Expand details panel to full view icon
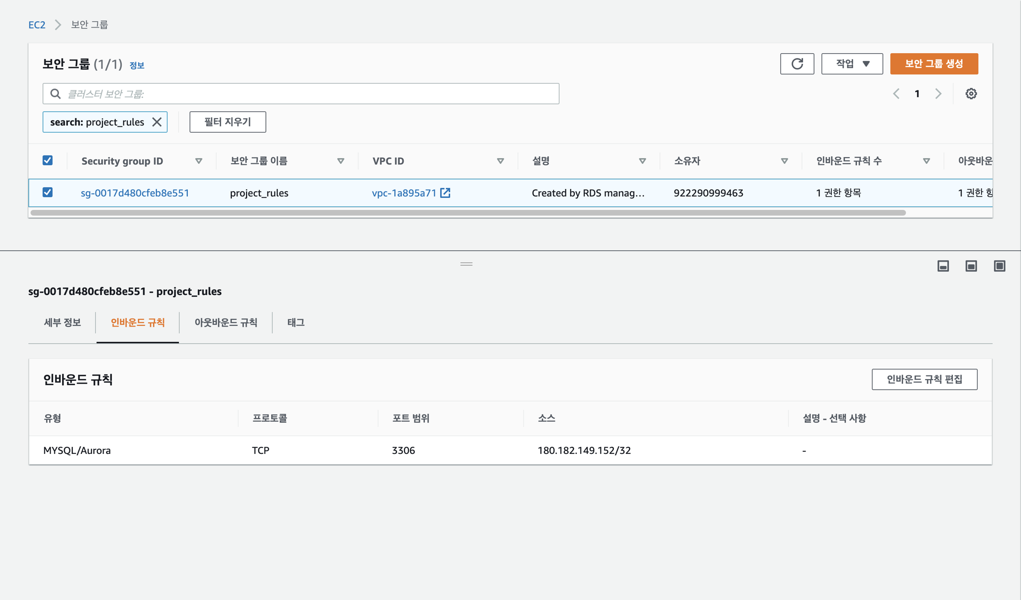 [x=999, y=266]
